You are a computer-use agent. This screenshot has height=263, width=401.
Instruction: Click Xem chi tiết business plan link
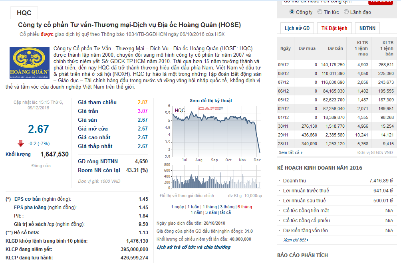point(296,240)
